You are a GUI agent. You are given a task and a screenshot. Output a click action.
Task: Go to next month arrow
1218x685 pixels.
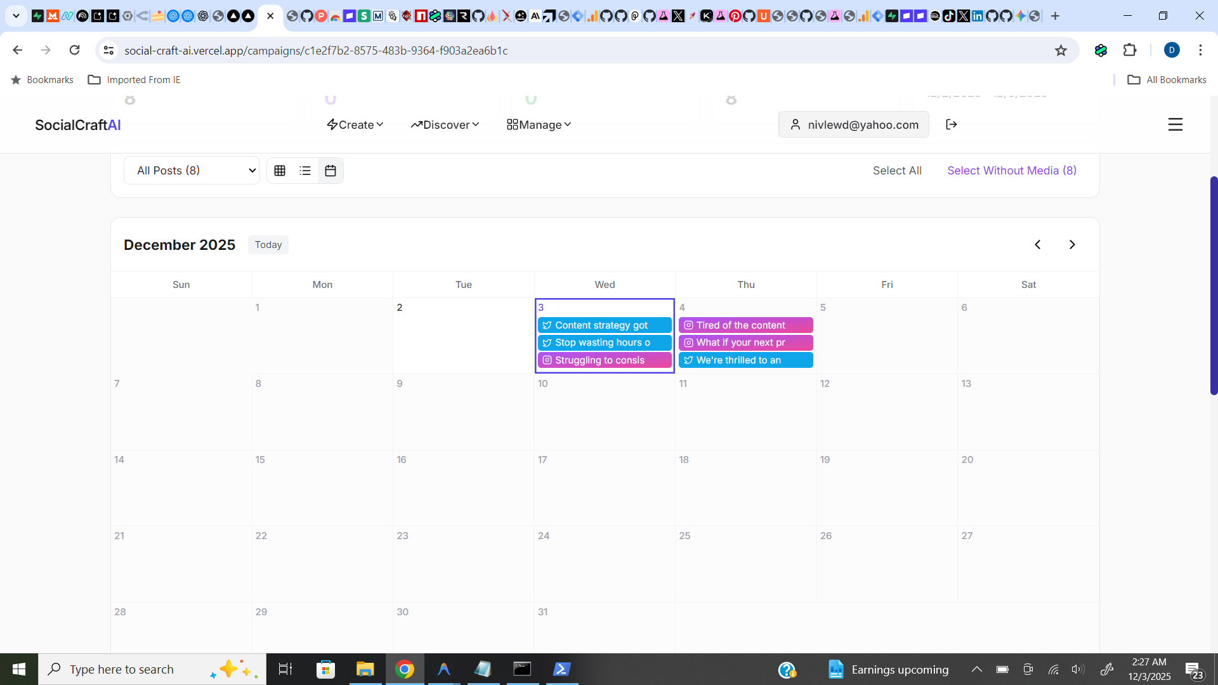(1072, 245)
